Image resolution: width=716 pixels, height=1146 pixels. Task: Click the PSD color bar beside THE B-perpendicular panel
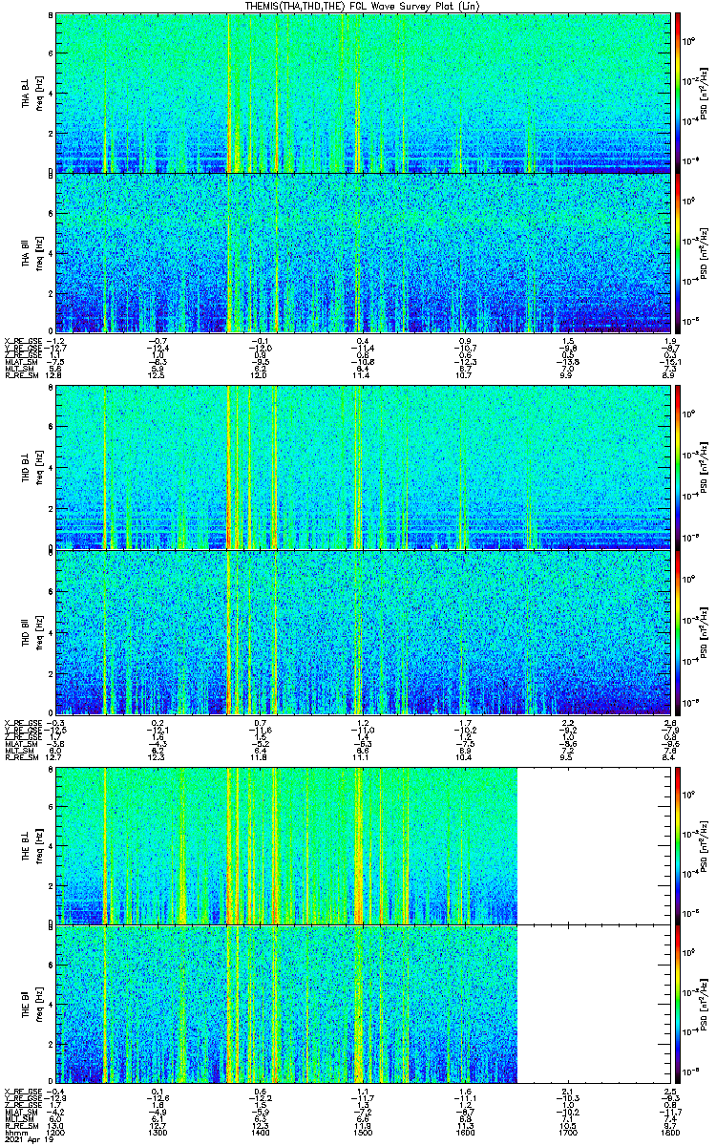tap(679, 844)
